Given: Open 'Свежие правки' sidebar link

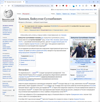Looking at the screenshot, I should point(6,47).
